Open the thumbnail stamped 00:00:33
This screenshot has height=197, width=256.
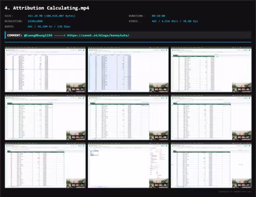pyautogui.click(x=45, y=70)
